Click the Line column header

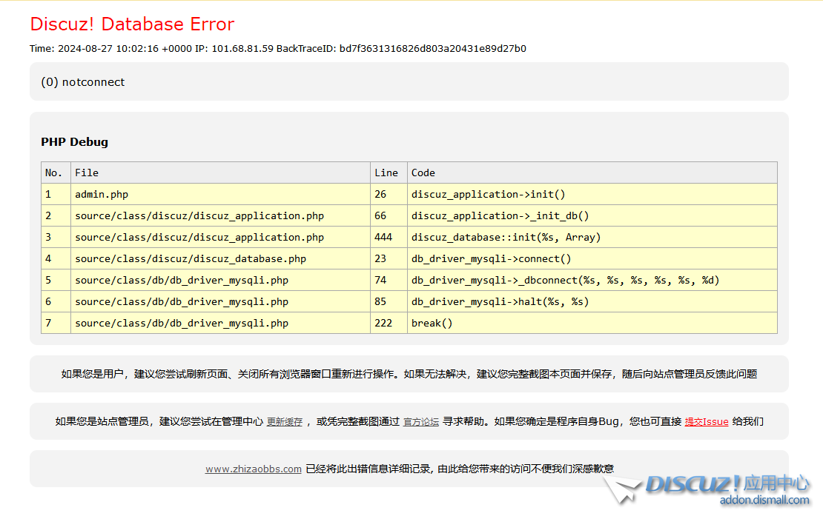pyautogui.click(x=386, y=173)
